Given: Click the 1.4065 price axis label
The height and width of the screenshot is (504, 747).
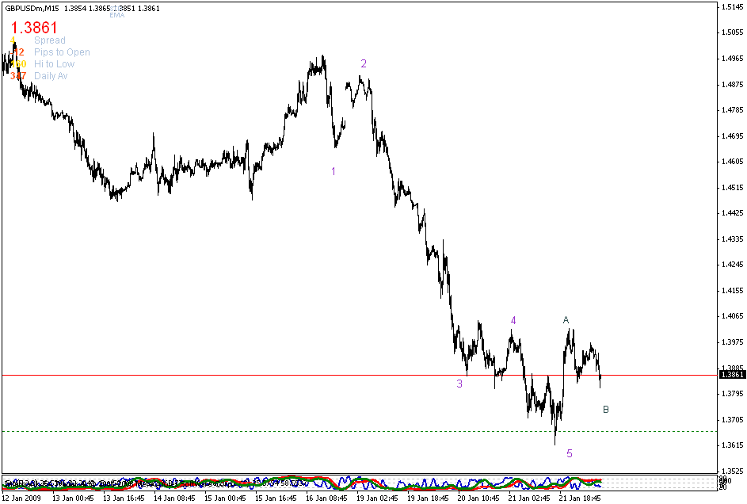Looking at the screenshot, I should point(733,316).
